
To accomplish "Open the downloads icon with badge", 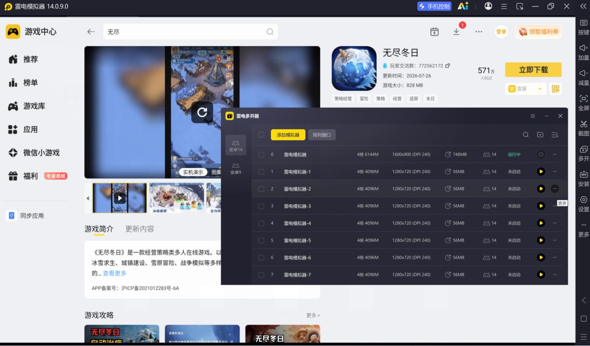I will point(457,31).
